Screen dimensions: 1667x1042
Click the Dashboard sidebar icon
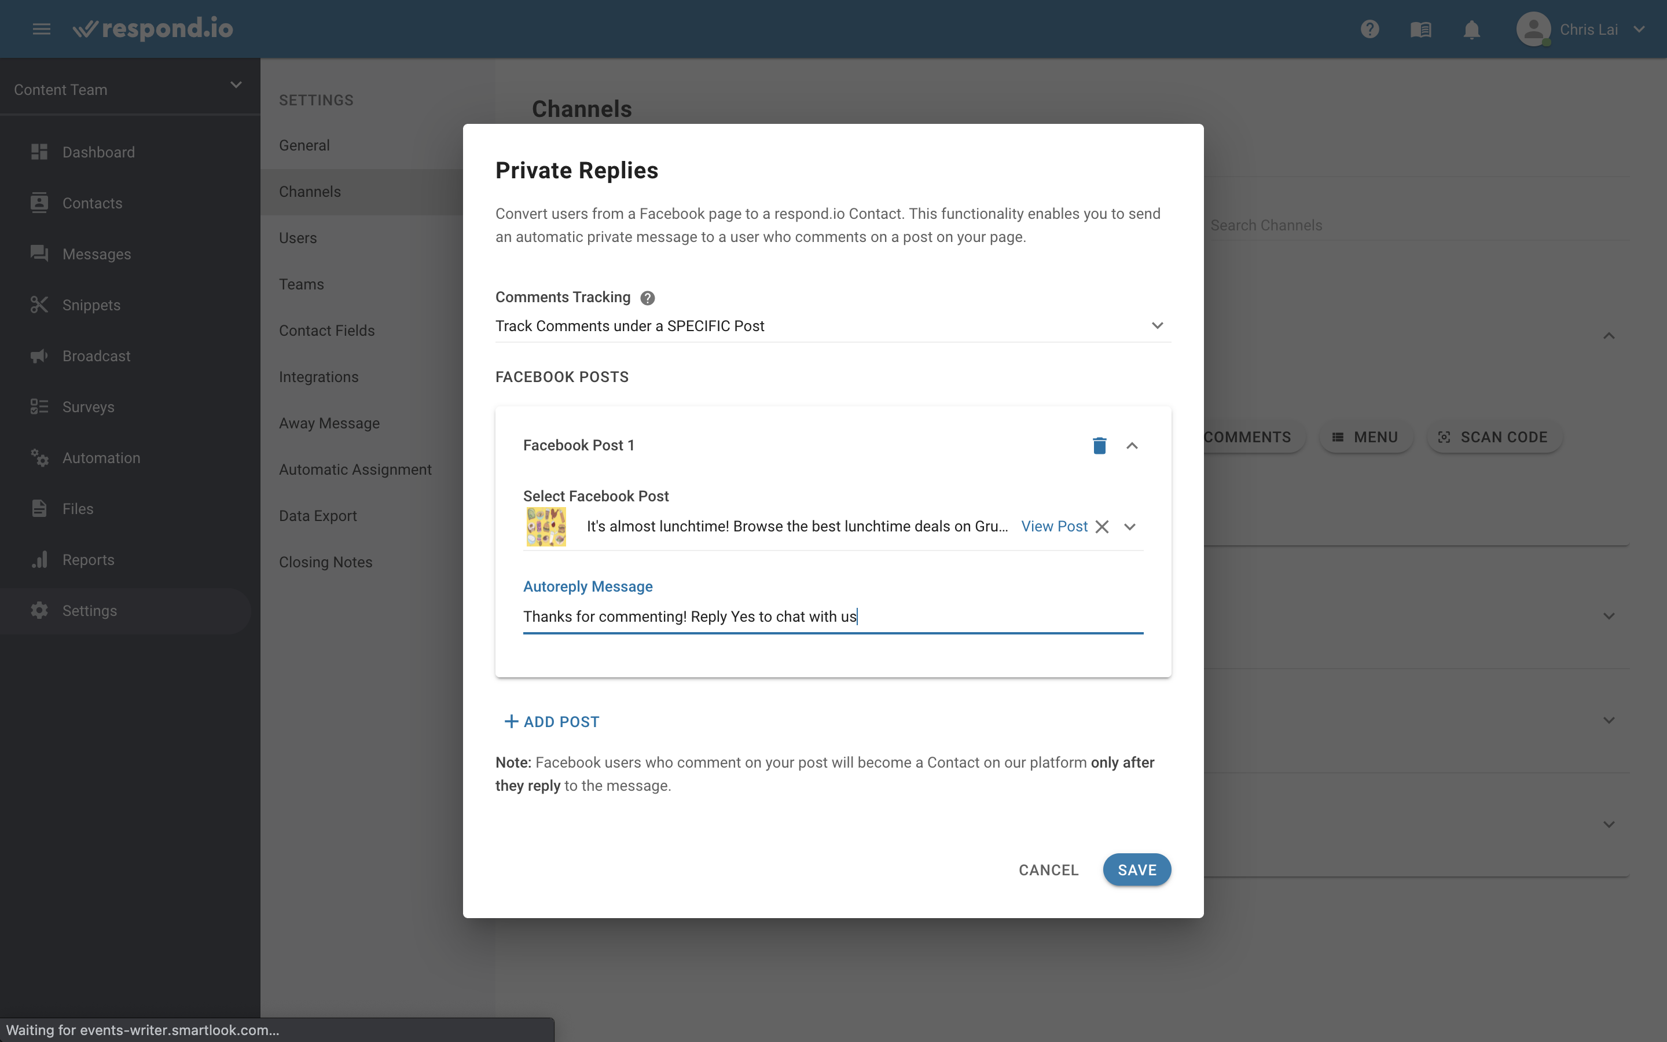pyautogui.click(x=38, y=151)
